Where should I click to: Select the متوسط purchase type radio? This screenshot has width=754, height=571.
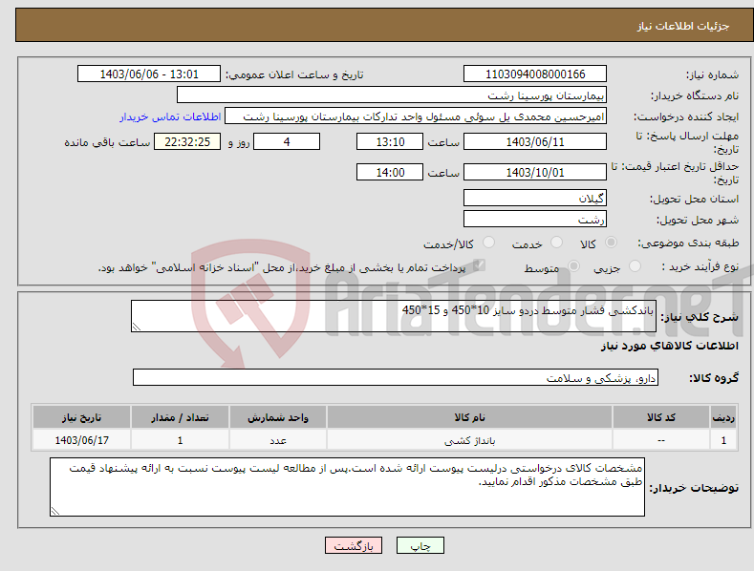[x=573, y=265]
